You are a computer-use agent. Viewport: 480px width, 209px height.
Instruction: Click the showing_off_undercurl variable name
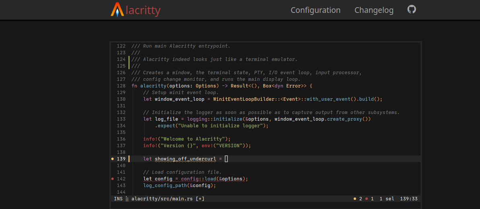tap(185, 159)
